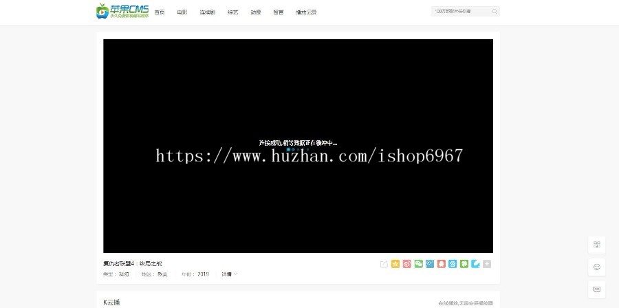Open the 首页 menu item
Viewport: 619px width, 308px height.
point(160,12)
